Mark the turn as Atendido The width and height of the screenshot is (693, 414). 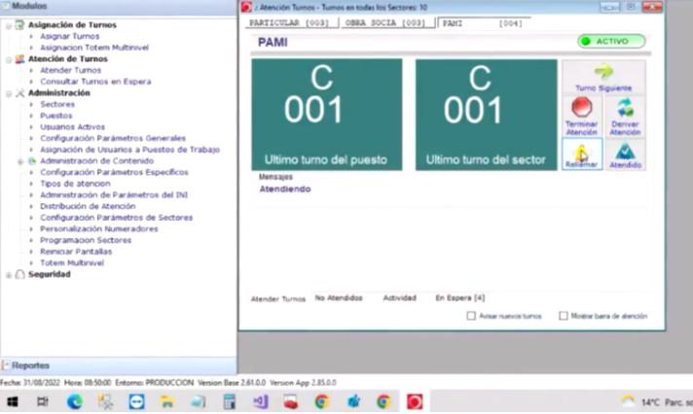(x=625, y=153)
